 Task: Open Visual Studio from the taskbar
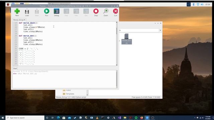click(119, 118)
